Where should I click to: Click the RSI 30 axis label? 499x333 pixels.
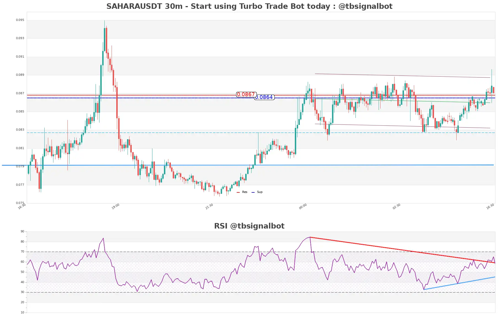[x=23, y=292]
